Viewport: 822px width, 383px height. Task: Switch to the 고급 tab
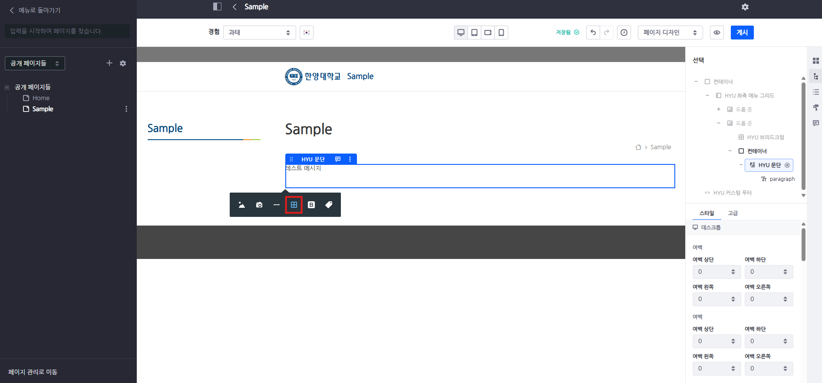pos(733,213)
